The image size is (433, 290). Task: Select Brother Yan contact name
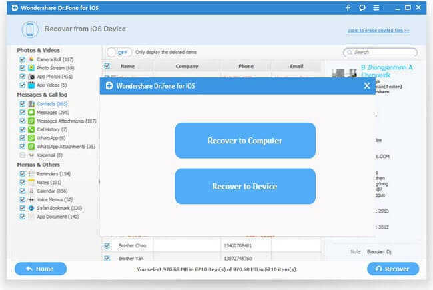click(x=131, y=259)
